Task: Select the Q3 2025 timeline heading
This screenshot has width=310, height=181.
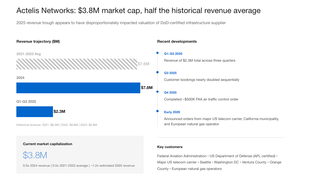Action: coord(170,73)
